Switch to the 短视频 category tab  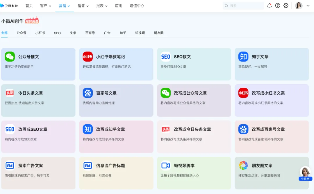[x=140, y=33]
